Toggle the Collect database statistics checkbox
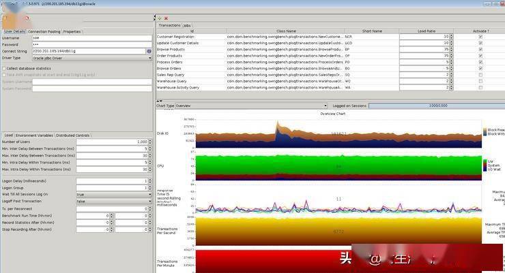Image resolution: width=505 pixels, height=273 pixels. 3,68
